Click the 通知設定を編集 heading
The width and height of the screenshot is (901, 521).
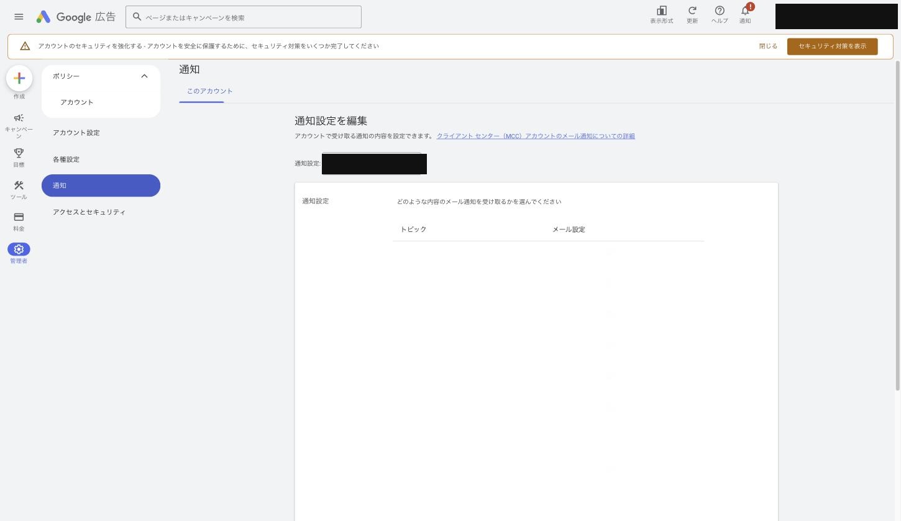coord(331,121)
